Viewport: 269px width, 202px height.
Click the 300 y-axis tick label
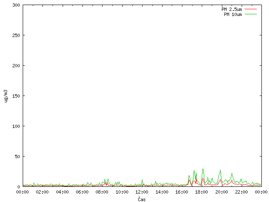16,5
